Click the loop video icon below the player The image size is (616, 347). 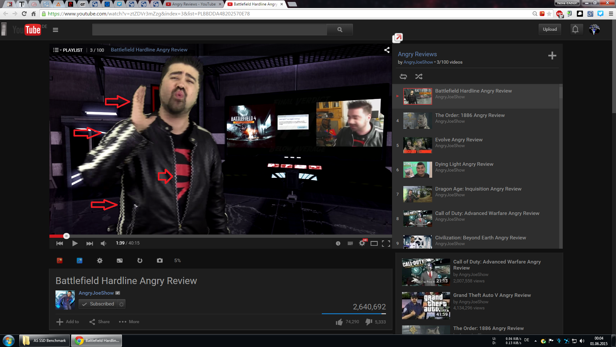pyautogui.click(x=140, y=261)
